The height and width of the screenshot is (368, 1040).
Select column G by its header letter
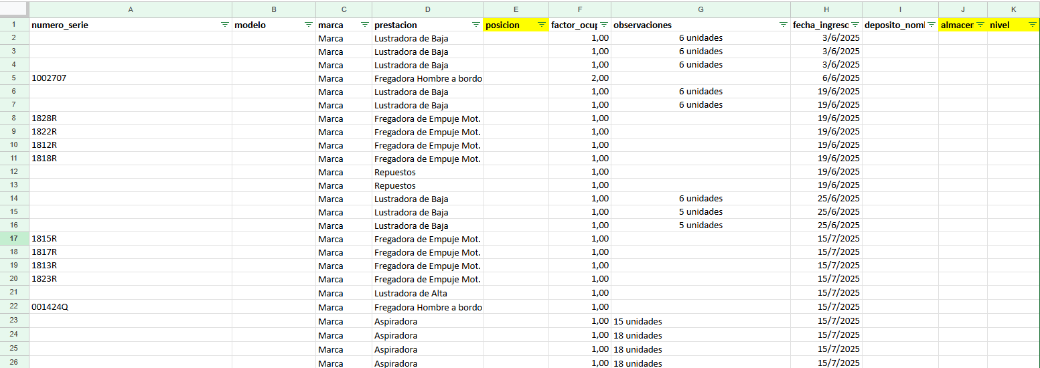[x=700, y=9]
